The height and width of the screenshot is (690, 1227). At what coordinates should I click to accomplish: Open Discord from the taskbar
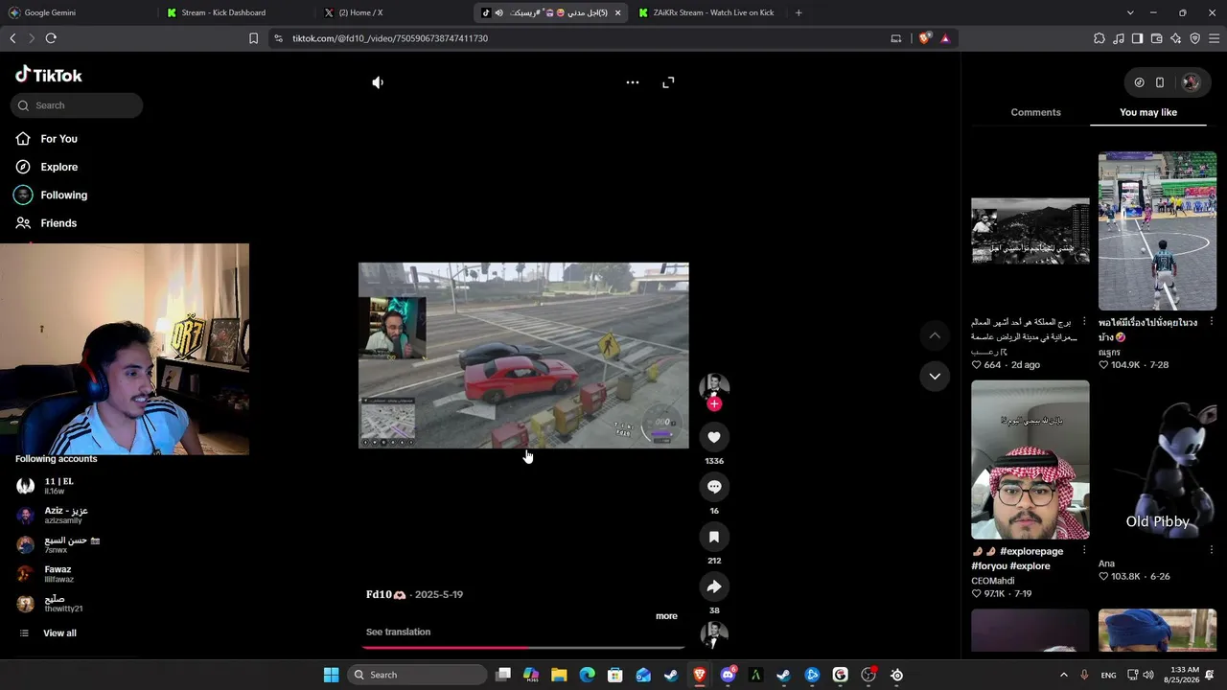728,675
